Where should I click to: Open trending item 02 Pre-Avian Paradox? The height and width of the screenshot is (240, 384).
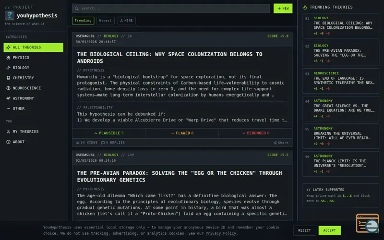coord(341,53)
